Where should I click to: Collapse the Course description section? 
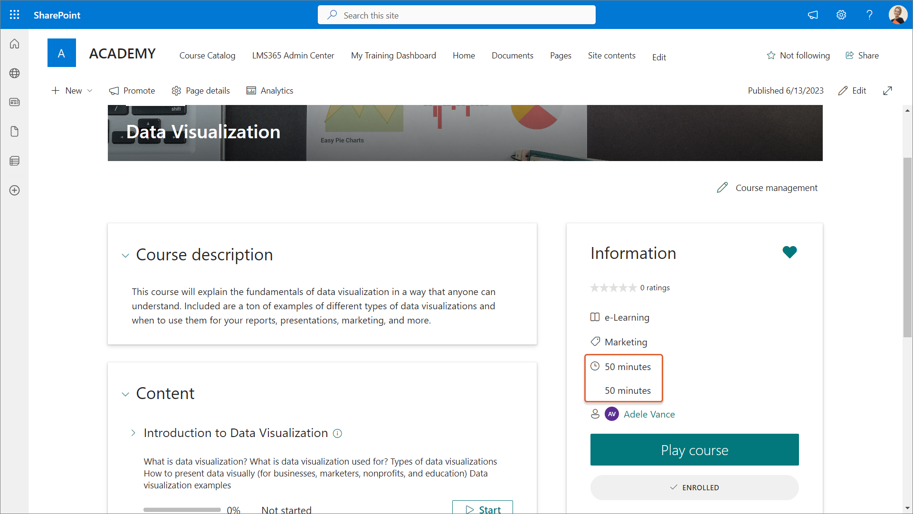[125, 256]
